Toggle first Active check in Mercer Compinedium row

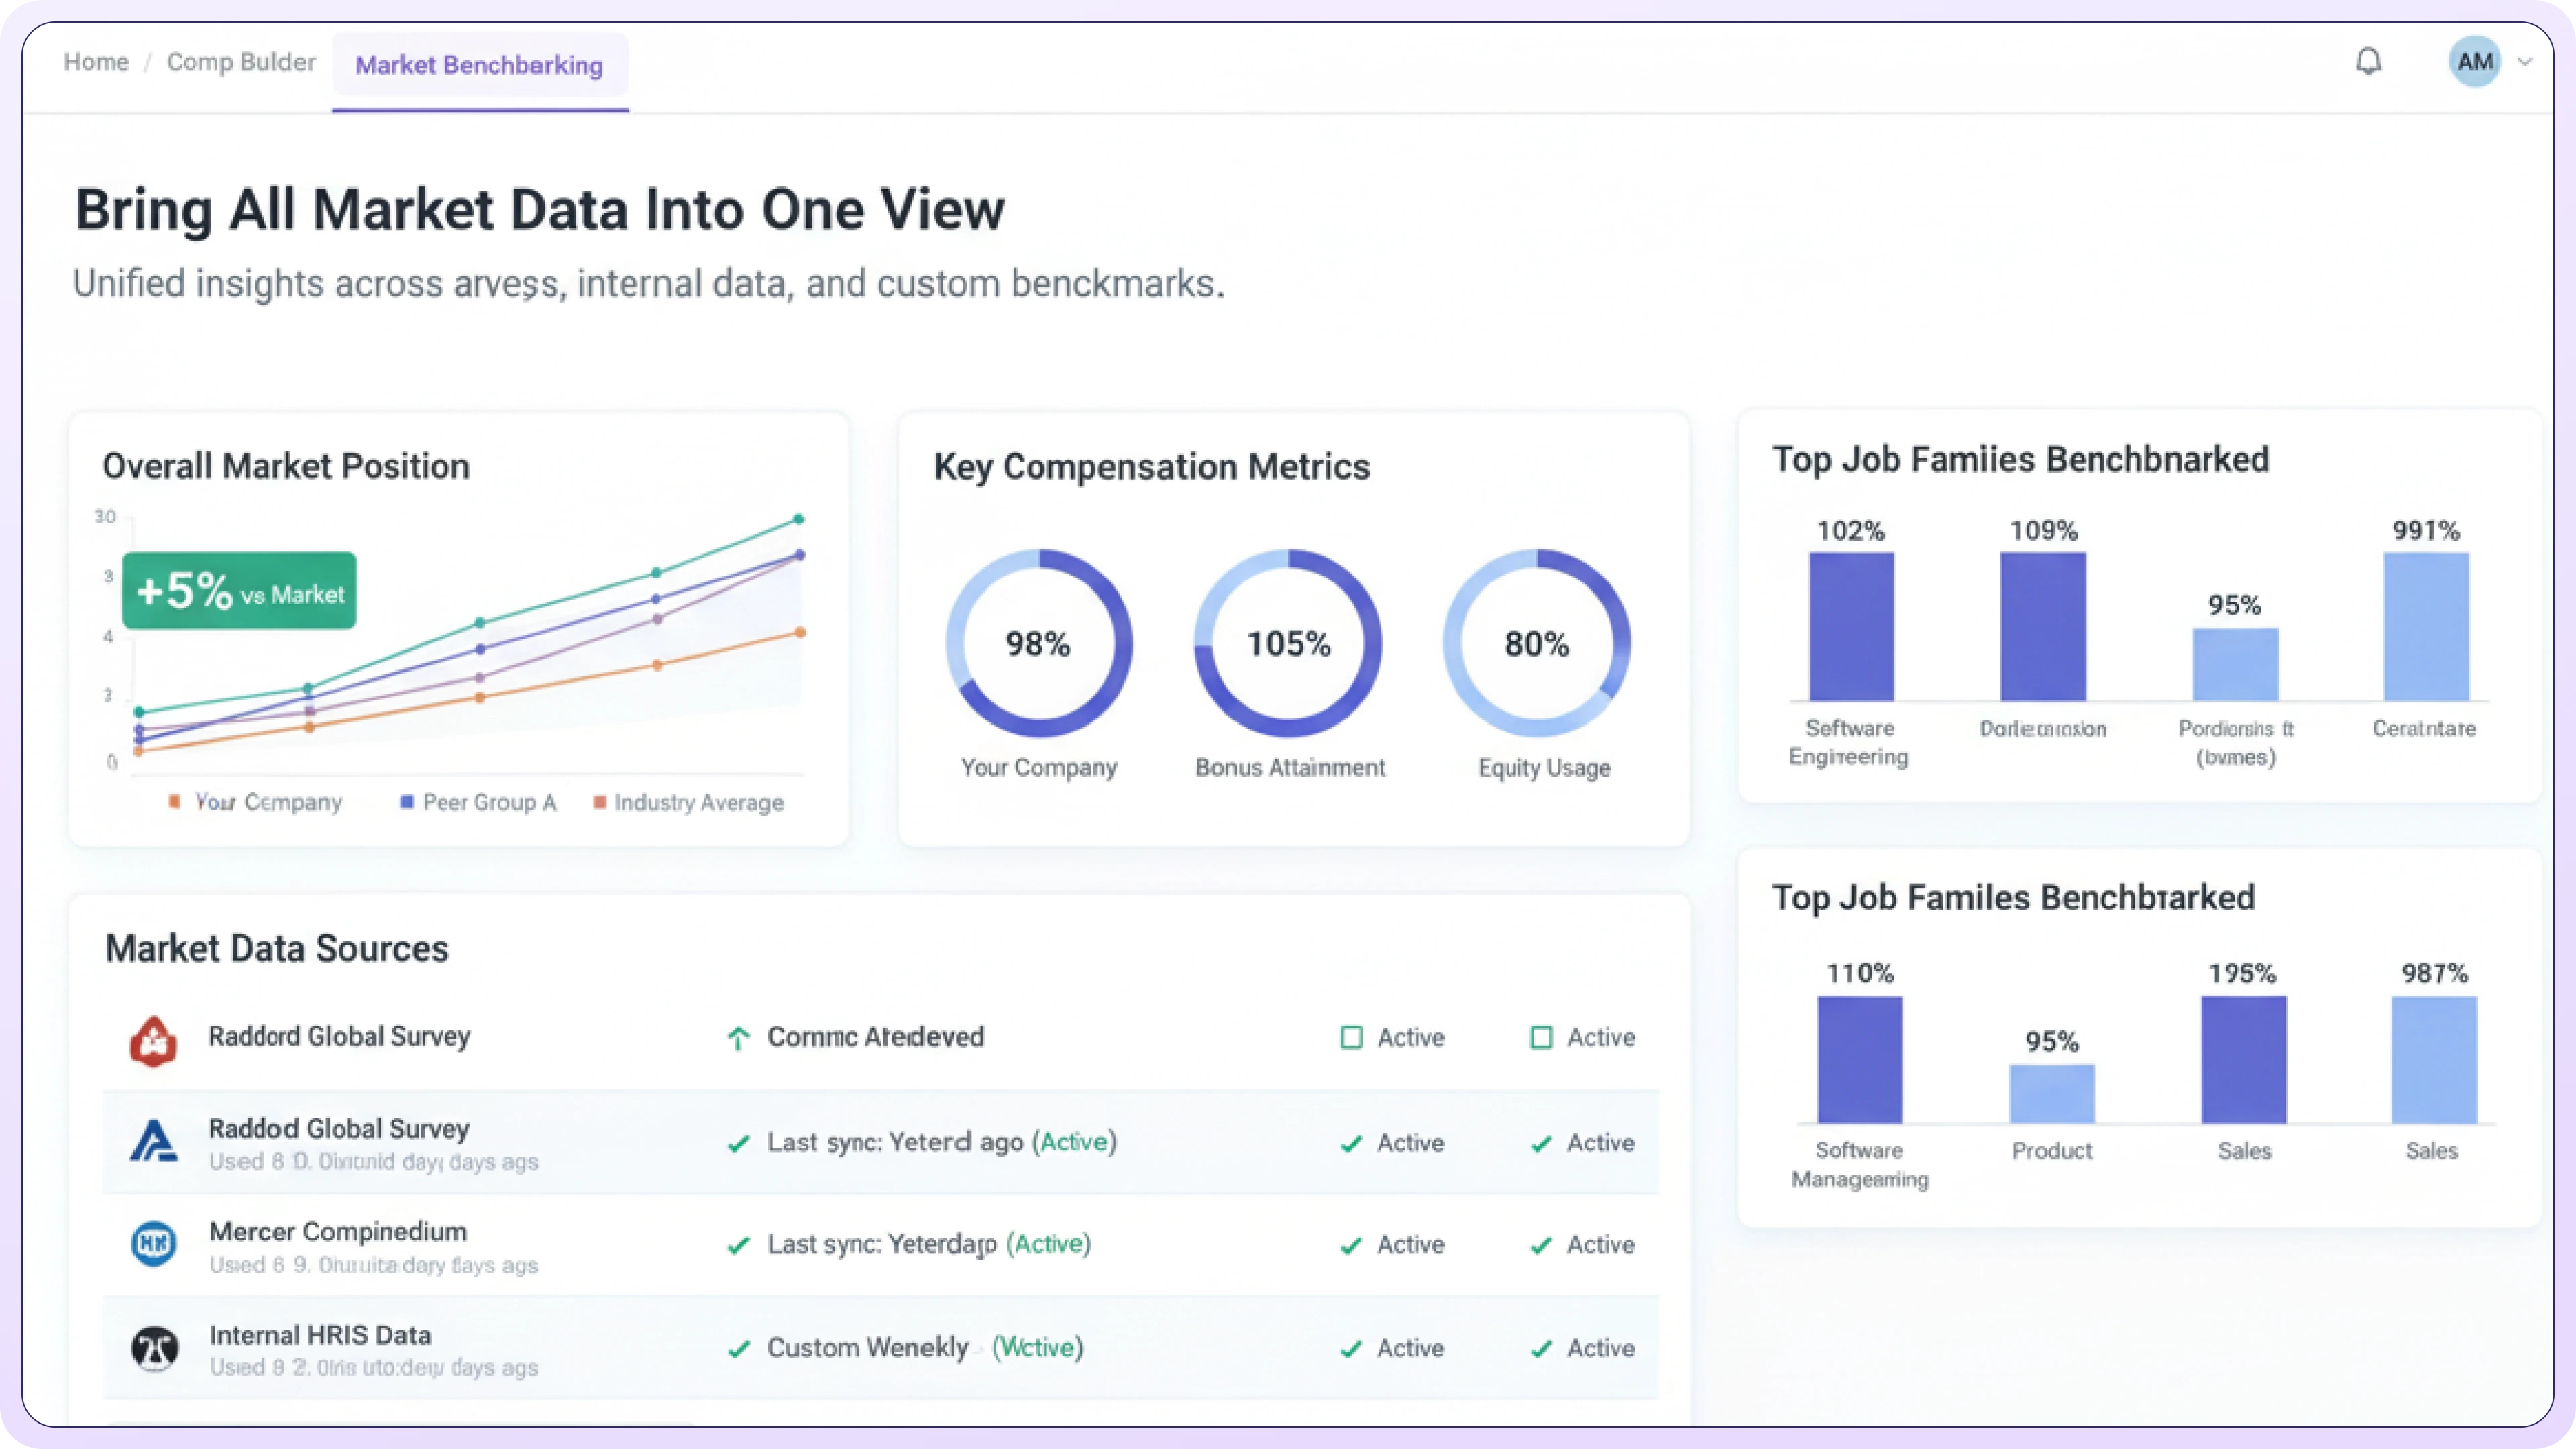click(1351, 1246)
